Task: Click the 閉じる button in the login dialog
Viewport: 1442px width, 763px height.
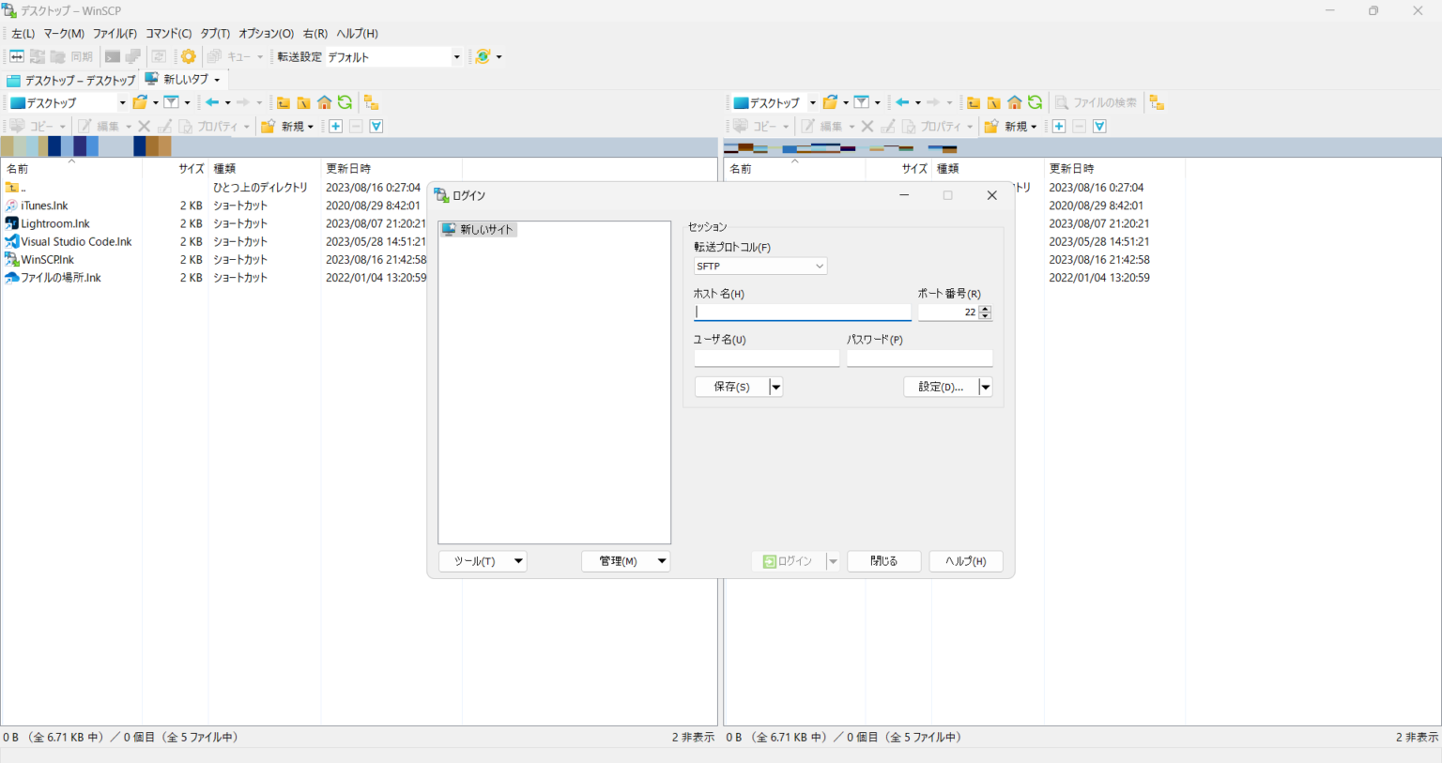Action: click(x=883, y=561)
